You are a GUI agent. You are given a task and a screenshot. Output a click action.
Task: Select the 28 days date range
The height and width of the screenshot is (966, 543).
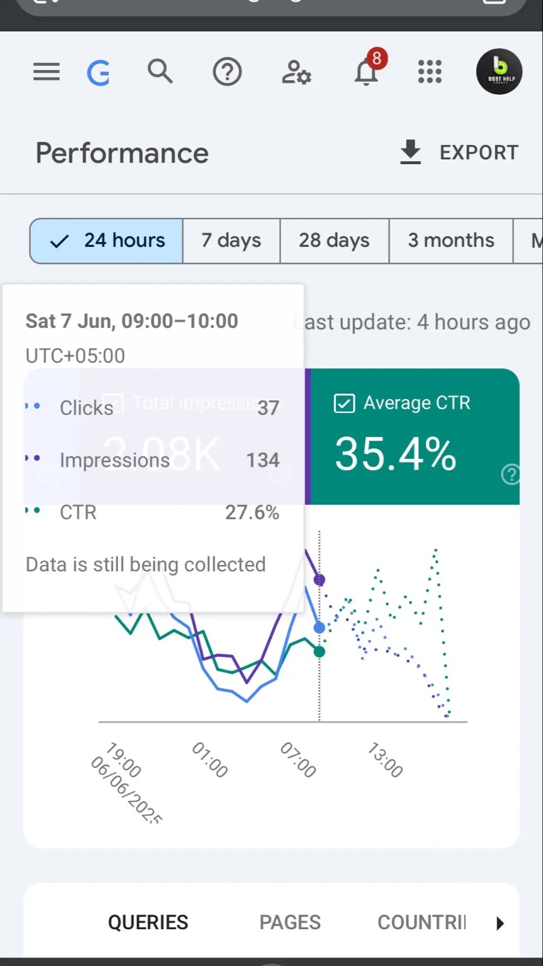pyautogui.click(x=334, y=241)
